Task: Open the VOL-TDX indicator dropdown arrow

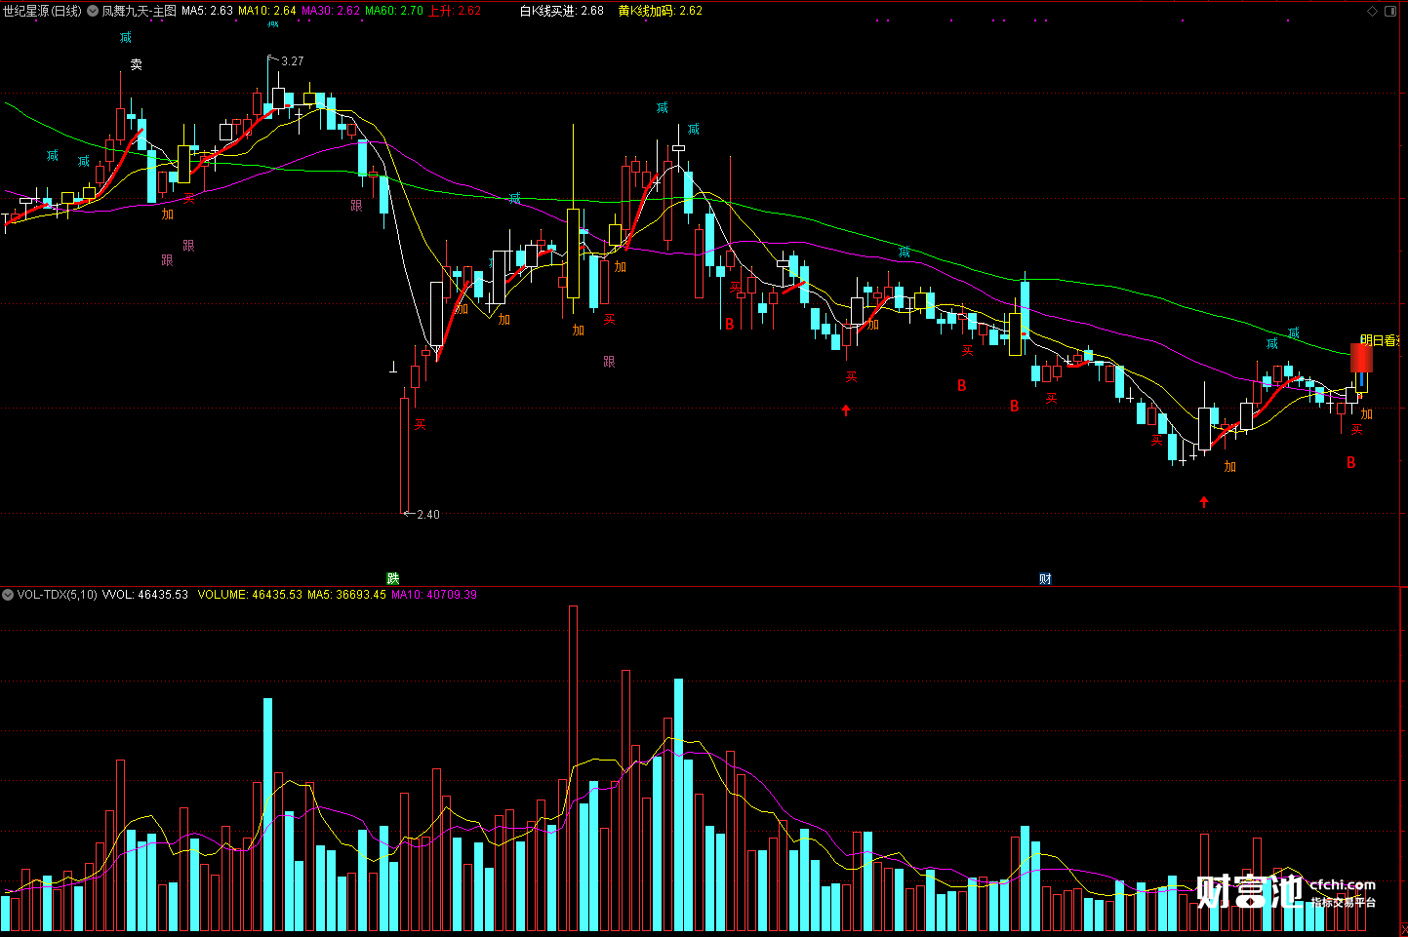Action: tap(8, 594)
